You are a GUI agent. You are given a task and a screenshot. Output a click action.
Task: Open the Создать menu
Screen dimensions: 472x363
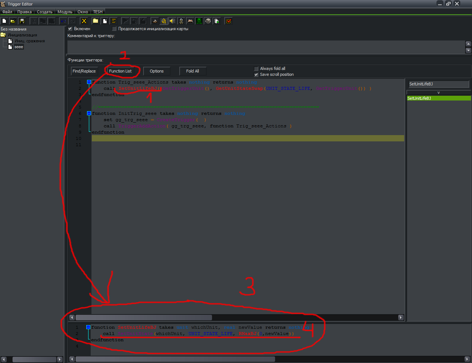pos(45,12)
